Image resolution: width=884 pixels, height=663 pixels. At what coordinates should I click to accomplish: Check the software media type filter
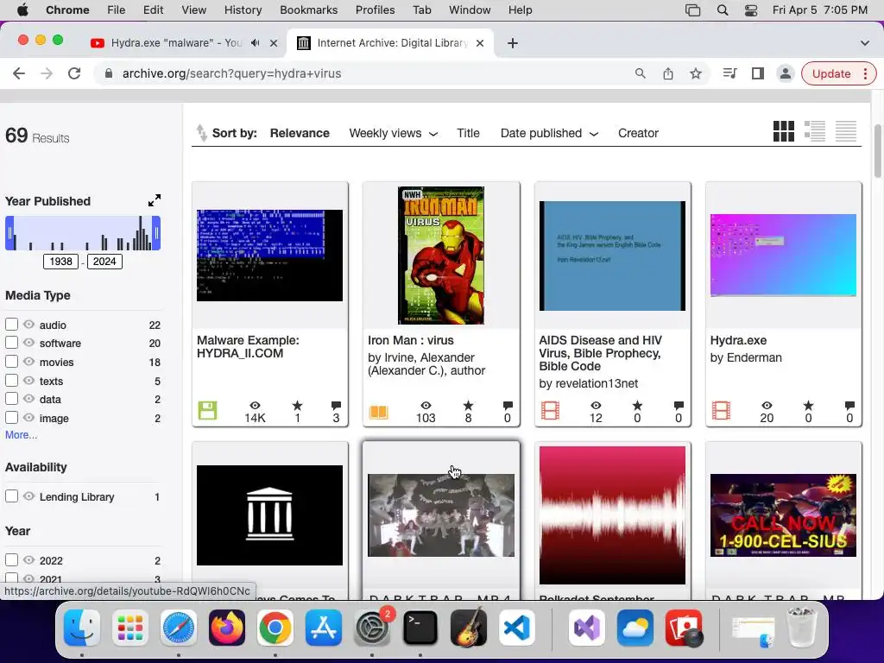(x=11, y=342)
